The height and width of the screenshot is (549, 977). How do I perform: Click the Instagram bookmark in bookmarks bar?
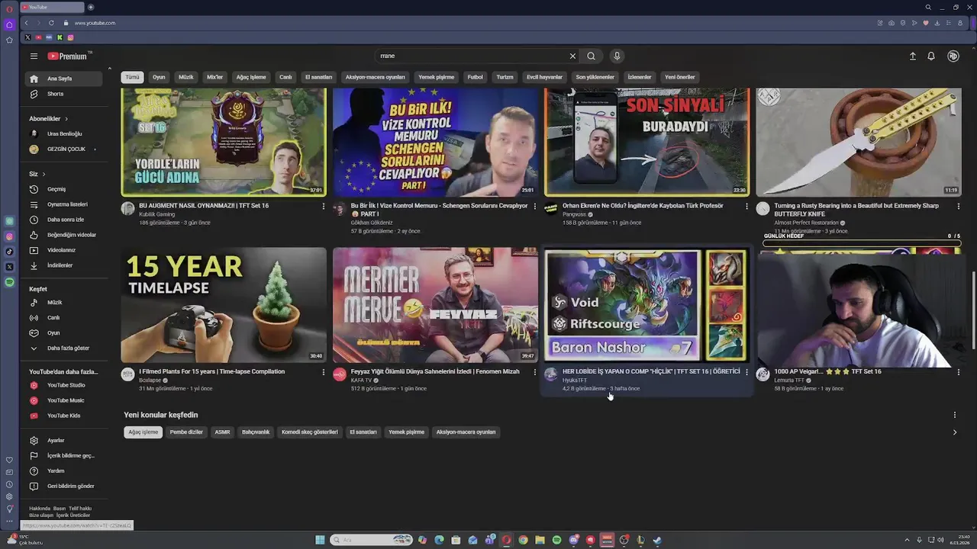coord(70,37)
